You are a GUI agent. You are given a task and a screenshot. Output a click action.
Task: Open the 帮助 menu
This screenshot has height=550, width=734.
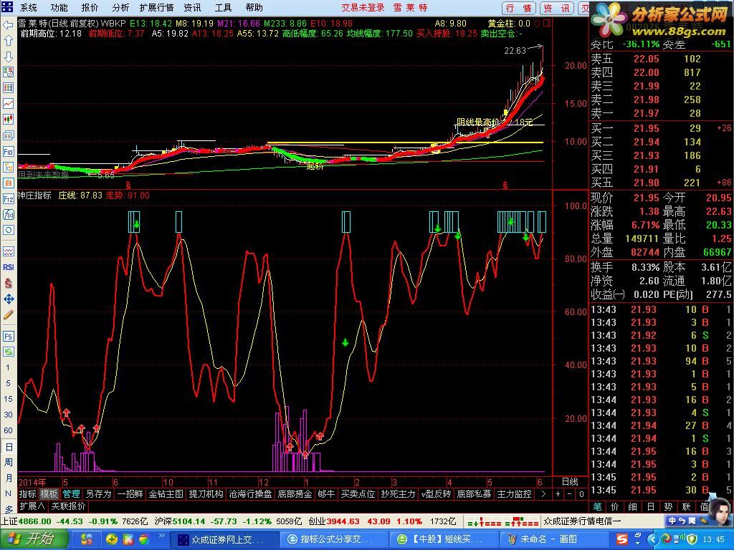click(x=254, y=8)
